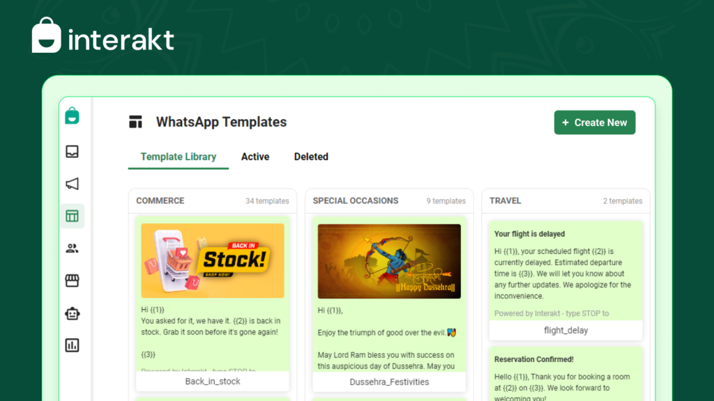The height and width of the screenshot is (401, 714).
Task: Open the Deleted templates tab
Action: tap(311, 157)
